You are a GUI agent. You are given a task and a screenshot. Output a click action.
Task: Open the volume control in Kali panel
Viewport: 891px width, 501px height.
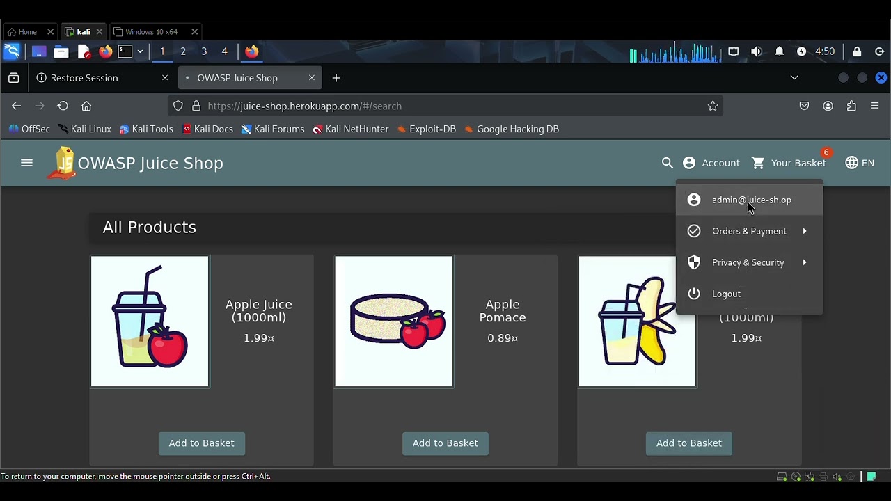click(757, 51)
